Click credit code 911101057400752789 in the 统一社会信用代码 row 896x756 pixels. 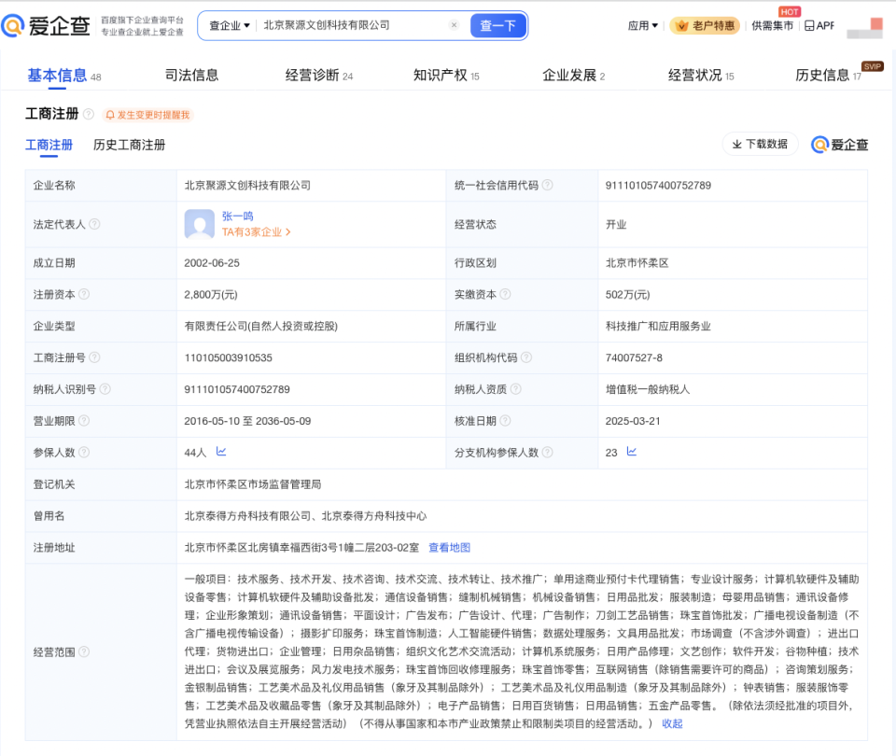pyautogui.click(x=658, y=185)
